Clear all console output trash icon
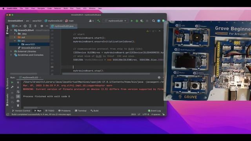The height and width of the screenshot is (141, 251). point(18,105)
